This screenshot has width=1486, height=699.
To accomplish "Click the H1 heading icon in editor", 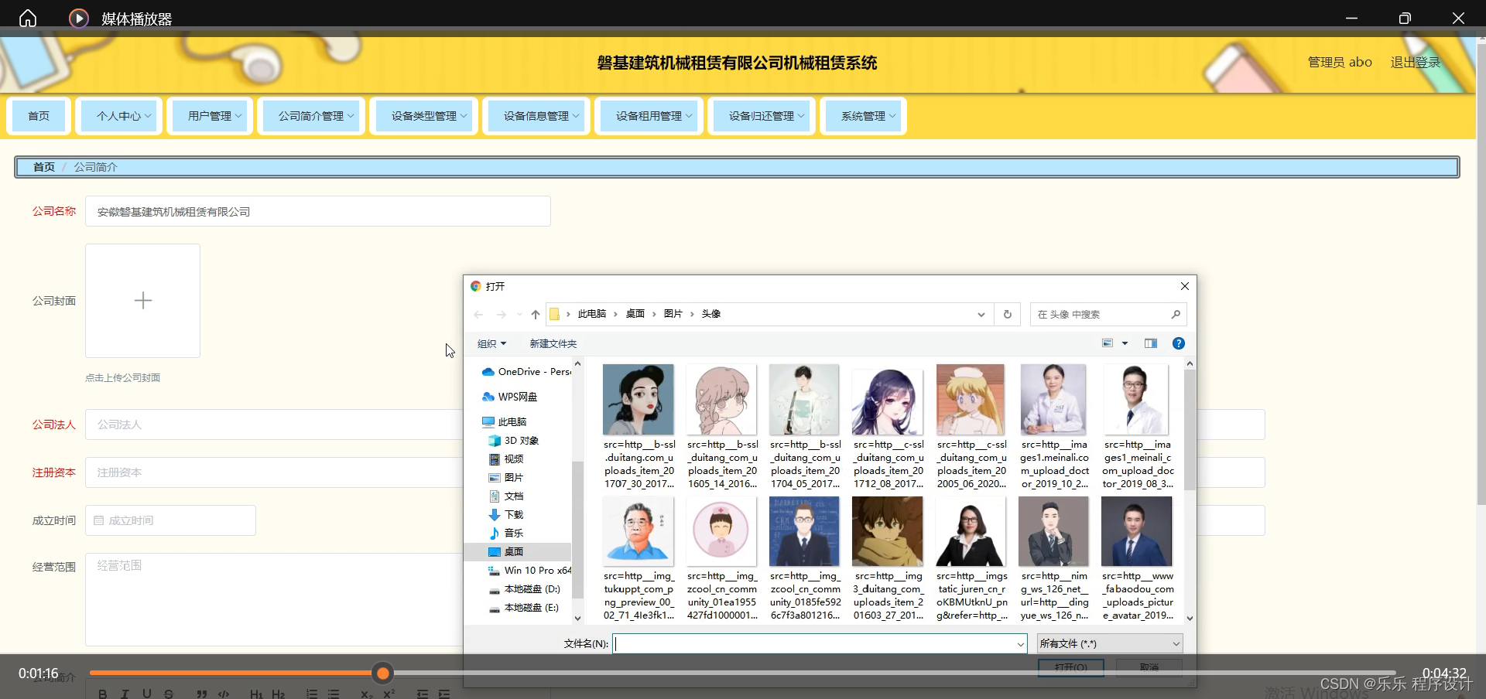I will click(x=256, y=694).
